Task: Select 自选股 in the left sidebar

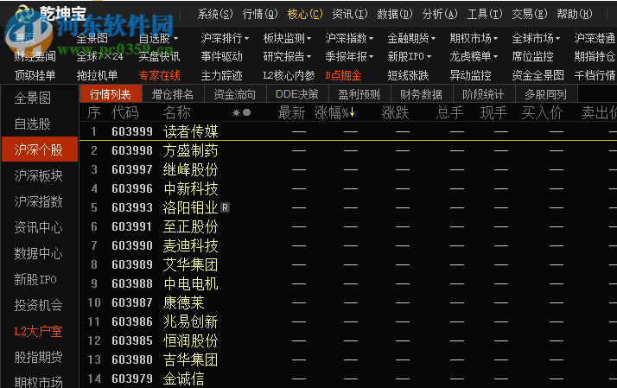Action: 40,124
